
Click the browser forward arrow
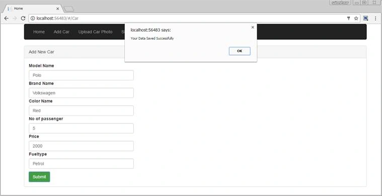click(15, 18)
